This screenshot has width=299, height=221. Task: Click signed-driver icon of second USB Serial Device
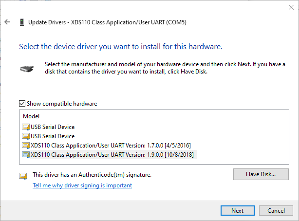pos(26,136)
